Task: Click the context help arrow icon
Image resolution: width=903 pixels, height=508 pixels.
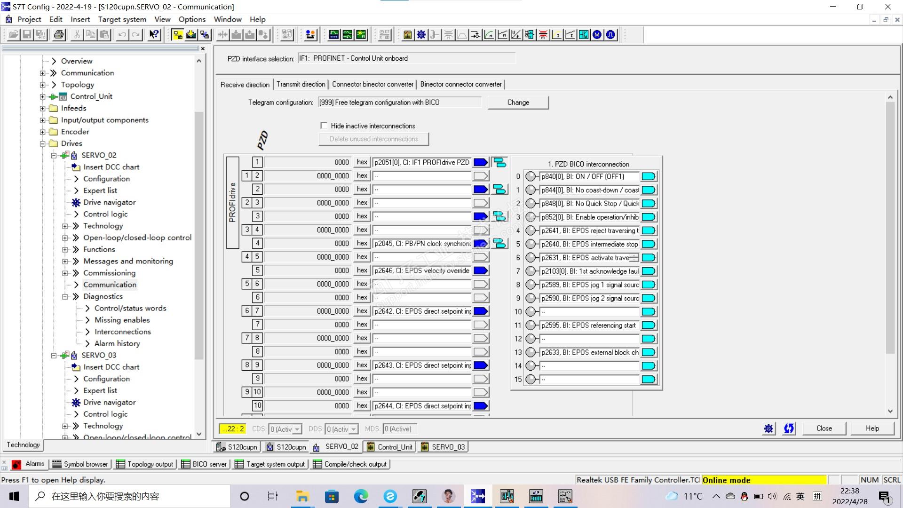Action: click(154, 35)
